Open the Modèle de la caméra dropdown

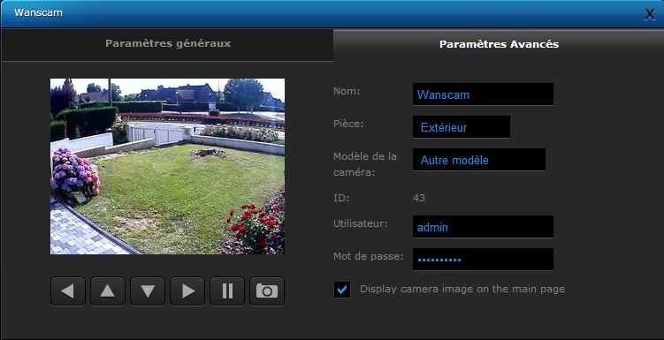479,160
